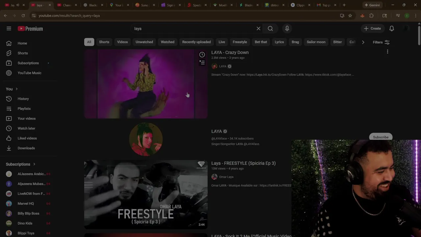Open a new browser tab with the plus

pos(344,5)
